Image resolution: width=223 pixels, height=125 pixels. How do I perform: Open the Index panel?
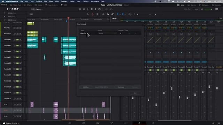(38, 5)
